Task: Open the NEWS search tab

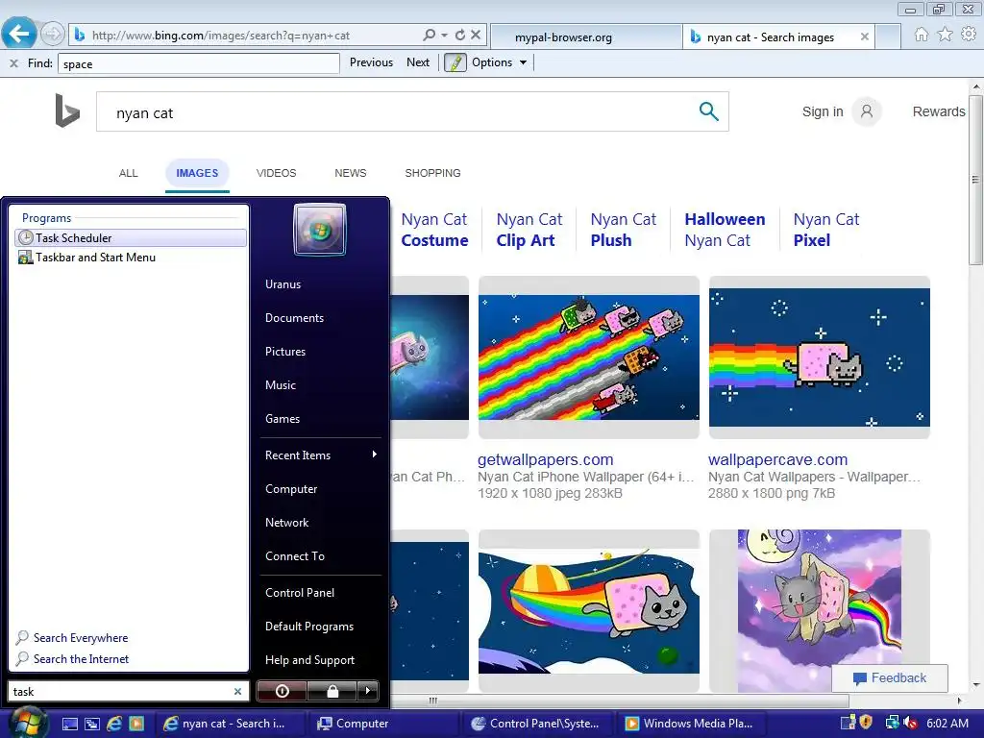Action: point(350,173)
